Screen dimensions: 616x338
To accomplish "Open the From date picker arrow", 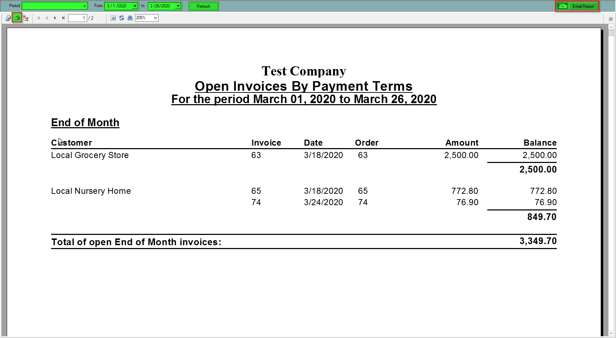I will (135, 6).
